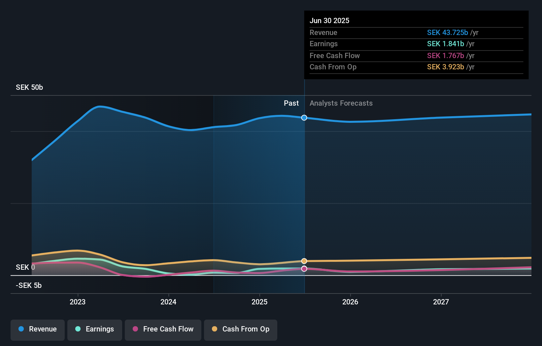Click the 2025 axis label on timeline
Viewport: 542px width, 346px height.
260,301
